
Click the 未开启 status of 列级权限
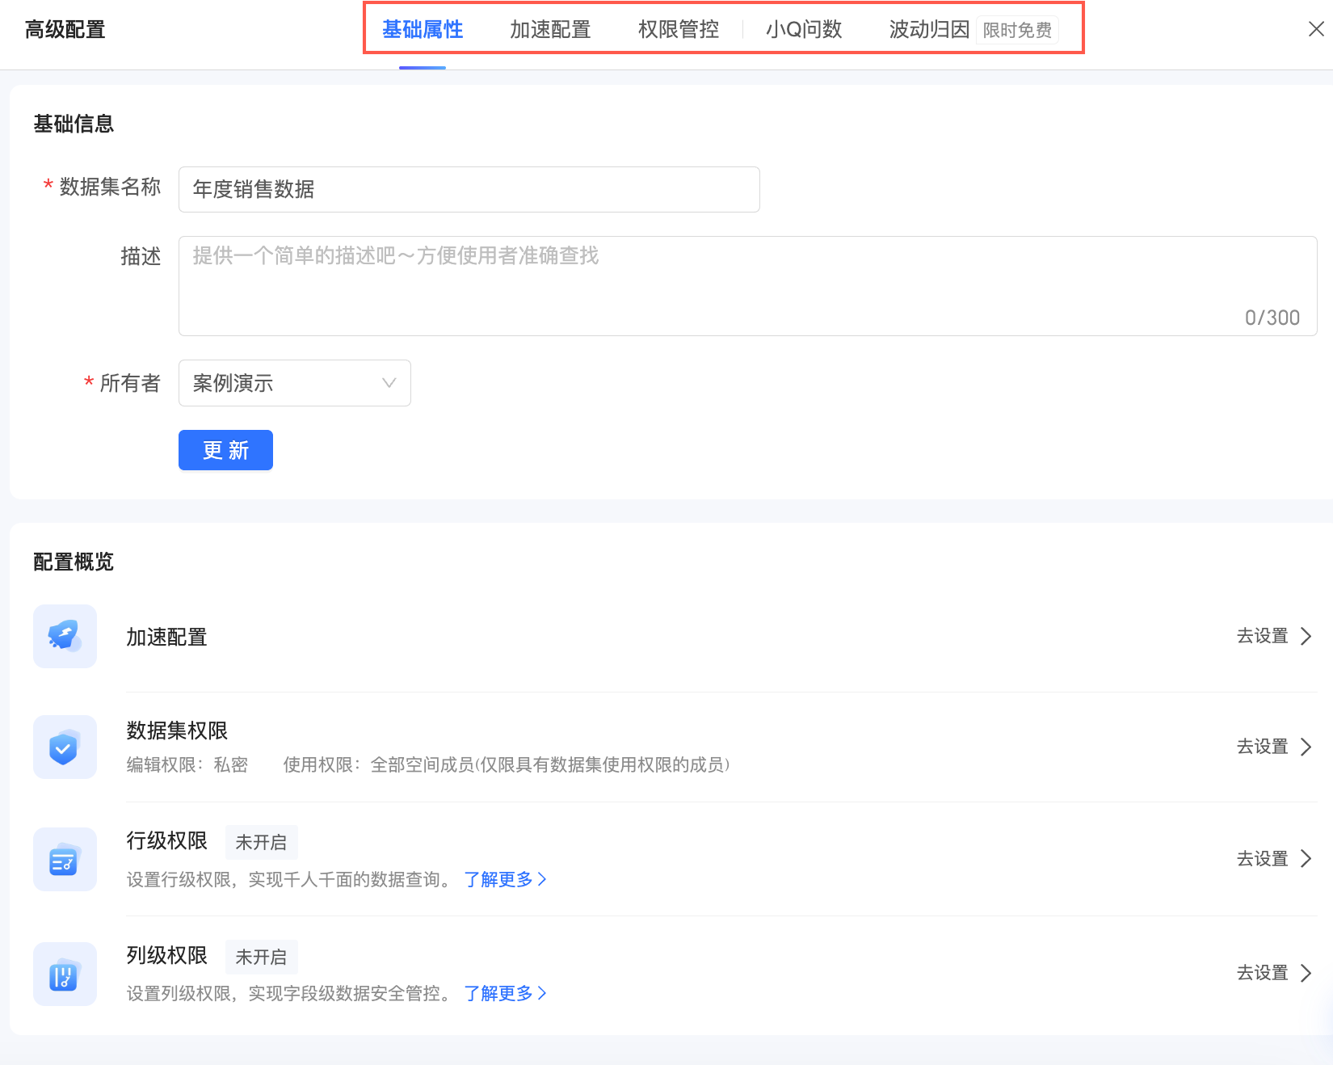(x=261, y=957)
